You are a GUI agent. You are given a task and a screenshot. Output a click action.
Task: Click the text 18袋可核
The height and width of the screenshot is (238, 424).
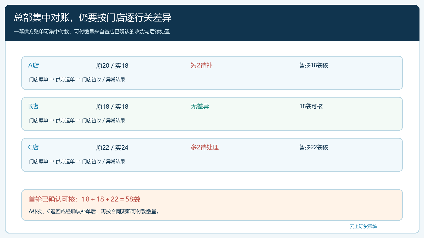click(311, 106)
